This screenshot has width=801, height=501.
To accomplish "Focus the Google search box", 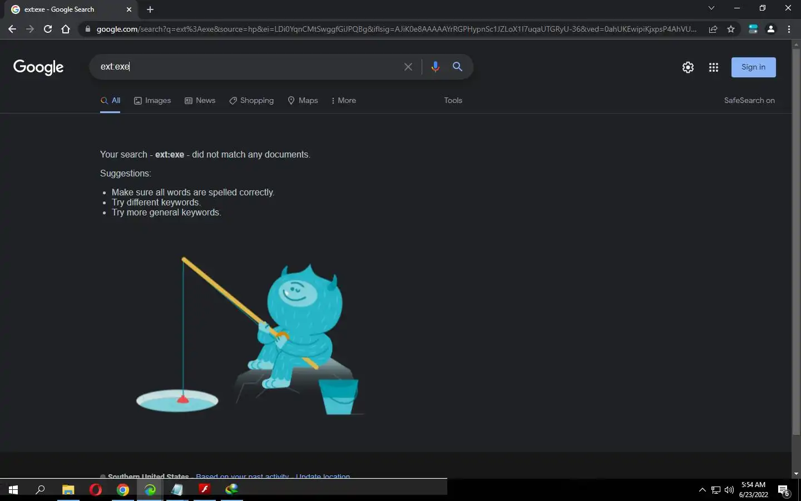I will [248, 67].
